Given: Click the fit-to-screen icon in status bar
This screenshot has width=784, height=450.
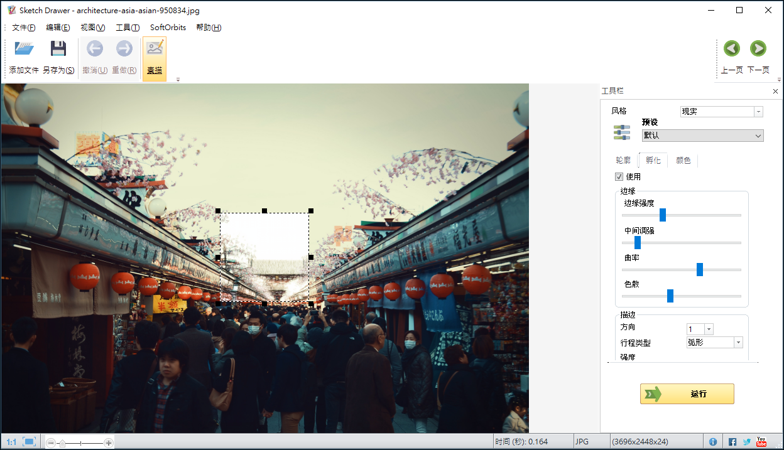Looking at the screenshot, I should tap(30, 442).
